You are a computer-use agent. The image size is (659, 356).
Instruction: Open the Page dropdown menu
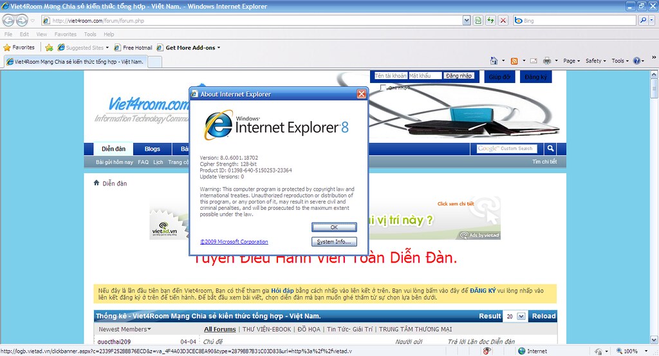point(571,61)
